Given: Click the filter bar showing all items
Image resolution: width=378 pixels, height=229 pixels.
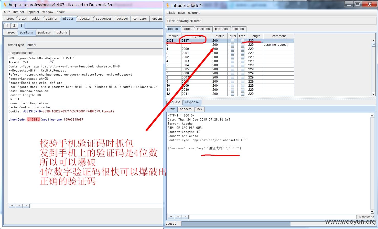Looking at the screenshot, I should (x=271, y=21).
